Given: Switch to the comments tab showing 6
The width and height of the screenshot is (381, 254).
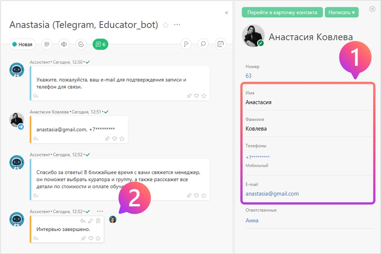Looking at the screenshot, I should pos(100,44).
